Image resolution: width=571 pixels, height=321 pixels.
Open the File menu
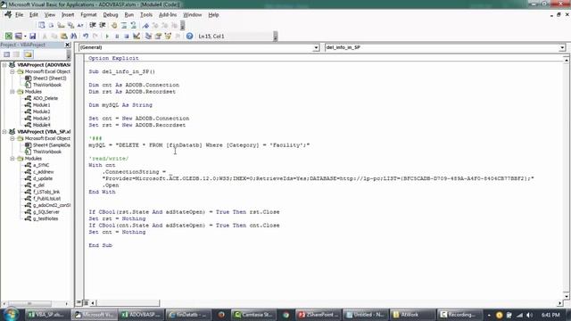click(x=19, y=15)
